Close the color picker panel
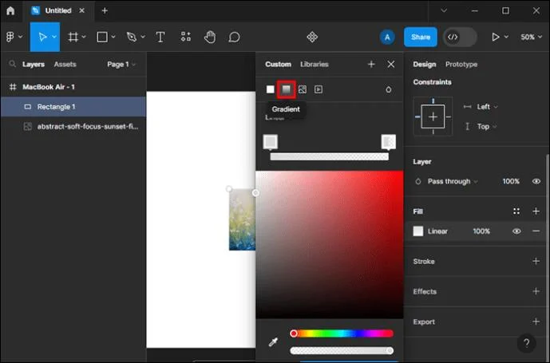 click(x=391, y=64)
